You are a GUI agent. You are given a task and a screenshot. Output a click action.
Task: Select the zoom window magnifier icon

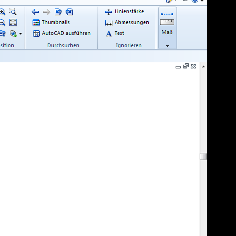pos(13,12)
